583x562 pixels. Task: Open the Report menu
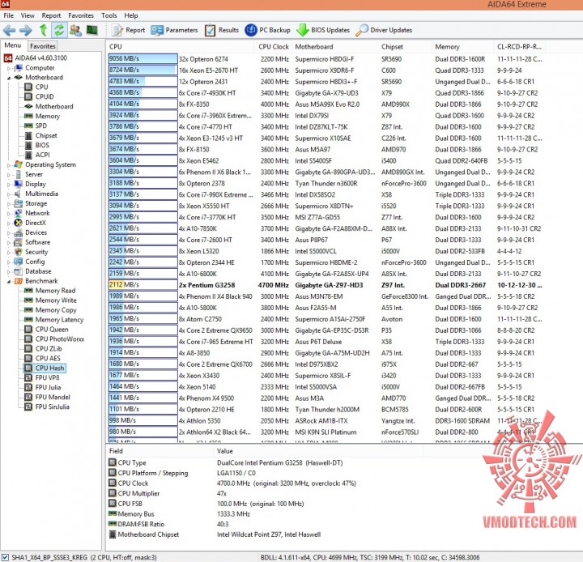tap(51, 15)
